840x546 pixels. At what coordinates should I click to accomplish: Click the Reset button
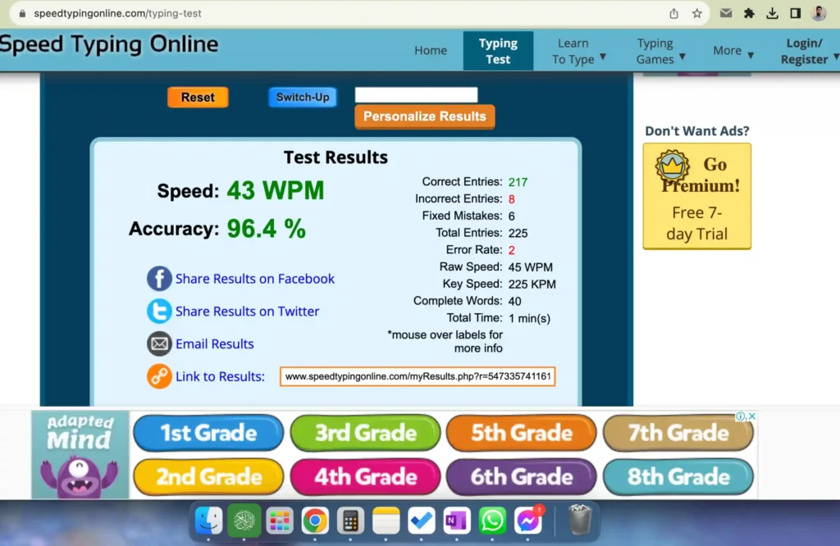point(198,98)
